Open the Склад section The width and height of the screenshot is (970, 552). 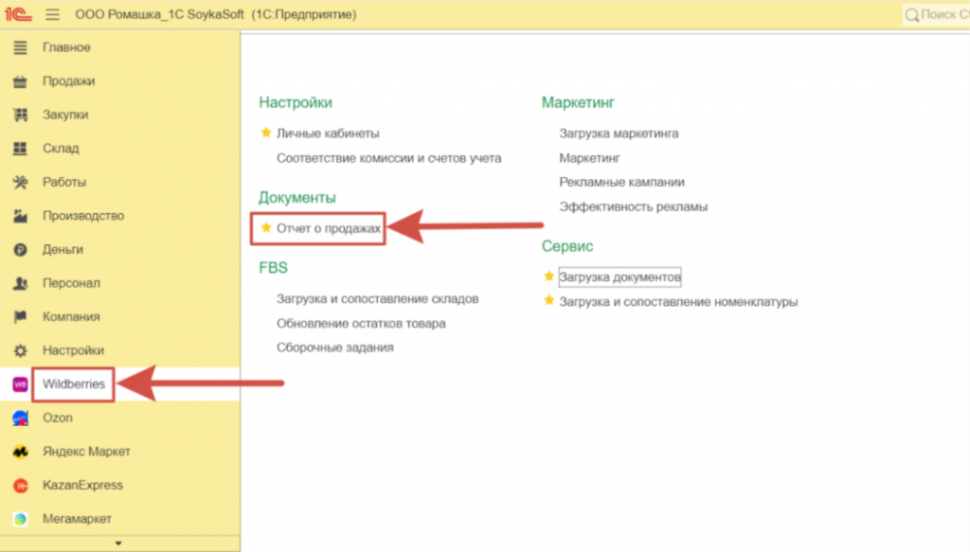coord(61,149)
